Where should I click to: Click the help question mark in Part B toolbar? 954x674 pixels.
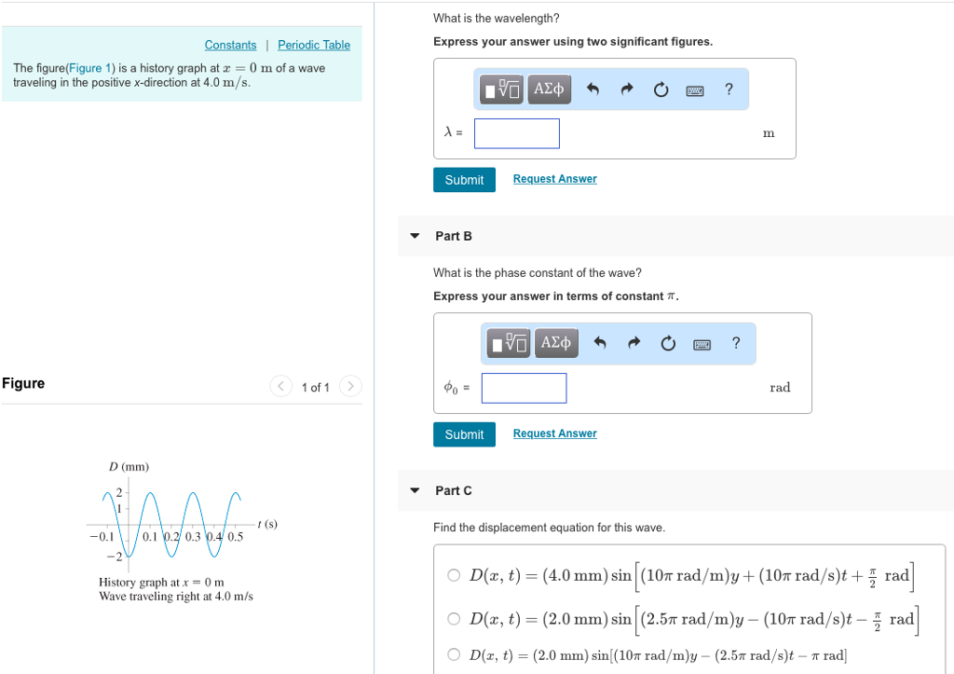coord(736,343)
